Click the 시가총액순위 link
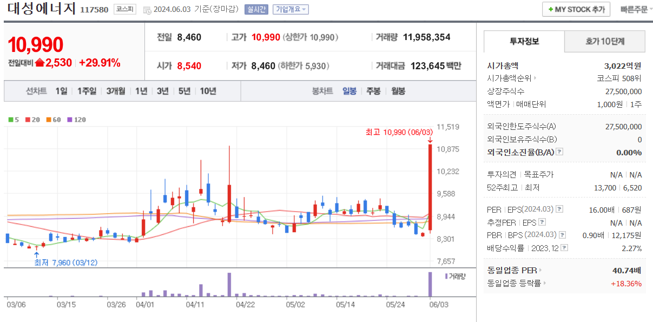653x322 pixels. pos(509,78)
